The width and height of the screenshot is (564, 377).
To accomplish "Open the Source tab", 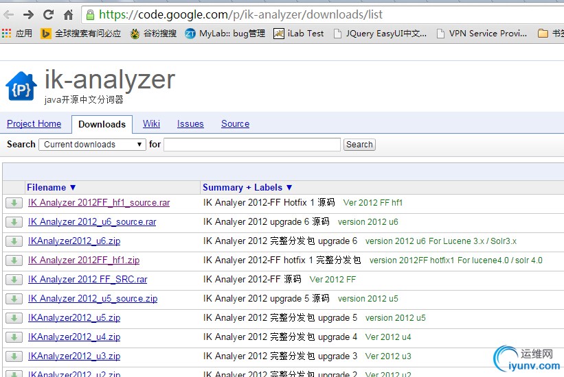I will point(235,124).
